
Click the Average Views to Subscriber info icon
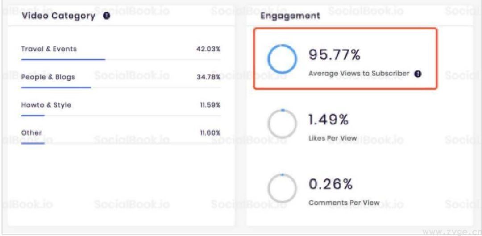tap(418, 74)
